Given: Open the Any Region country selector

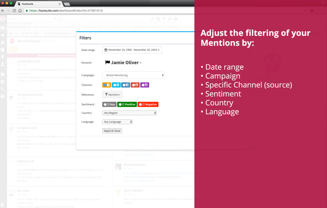Looking at the screenshot, I should 129,113.
